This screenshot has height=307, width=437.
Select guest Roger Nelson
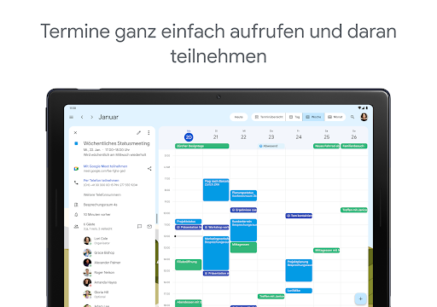click(x=104, y=273)
